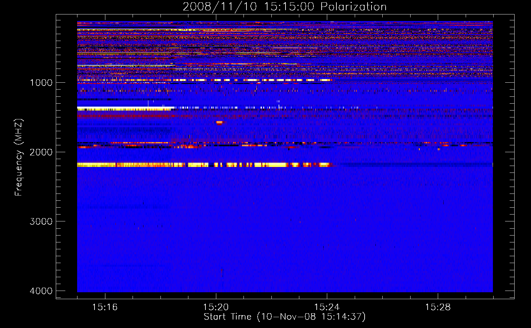Click the '15:28' time tick label
This screenshot has width=531, height=328.
point(438,307)
